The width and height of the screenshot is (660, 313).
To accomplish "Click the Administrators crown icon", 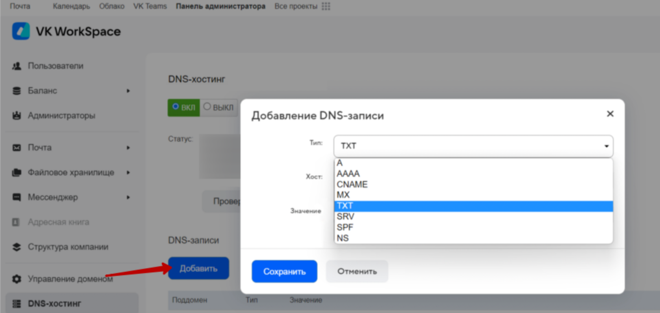I will [x=16, y=115].
